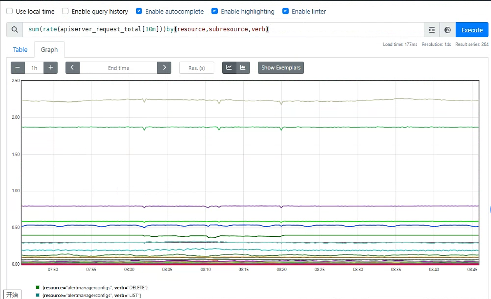Click the Load time: 177ms text
491x299 pixels.
[x=400, y=44]
